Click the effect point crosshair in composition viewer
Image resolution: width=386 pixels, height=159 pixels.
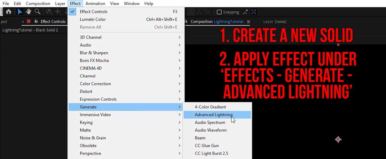pos(338,139)
